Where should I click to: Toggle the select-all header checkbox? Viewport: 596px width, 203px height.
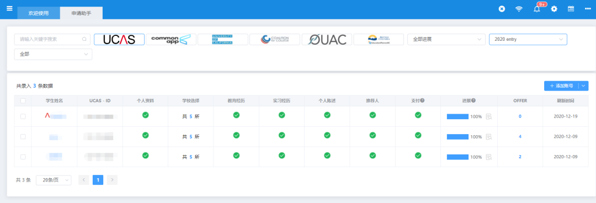tap(23, 101)
